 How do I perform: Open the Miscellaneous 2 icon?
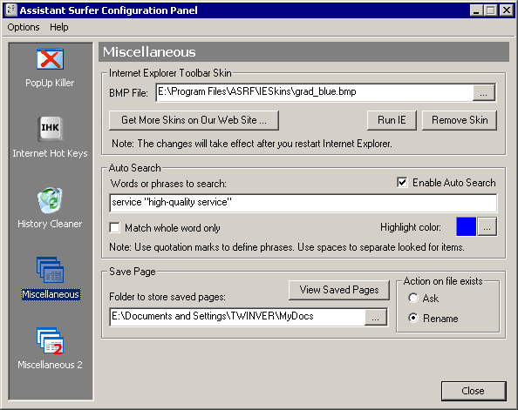50,341
